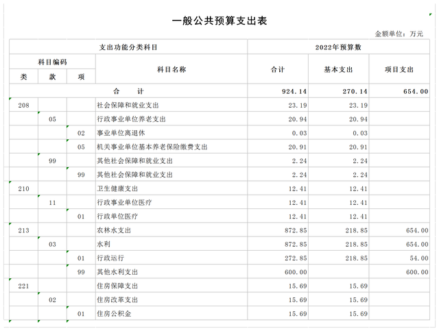The height and width of the screenshot is (331, 439).
Task: Select the 科目名称 column header
Action: (171, 69)
